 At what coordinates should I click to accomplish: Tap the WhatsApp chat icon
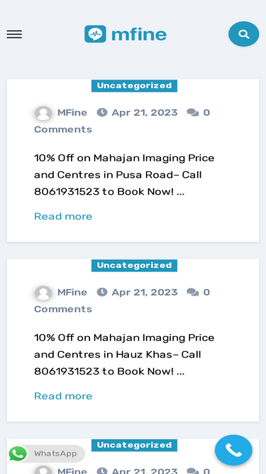pyautogui.click(x=18, y=453)
